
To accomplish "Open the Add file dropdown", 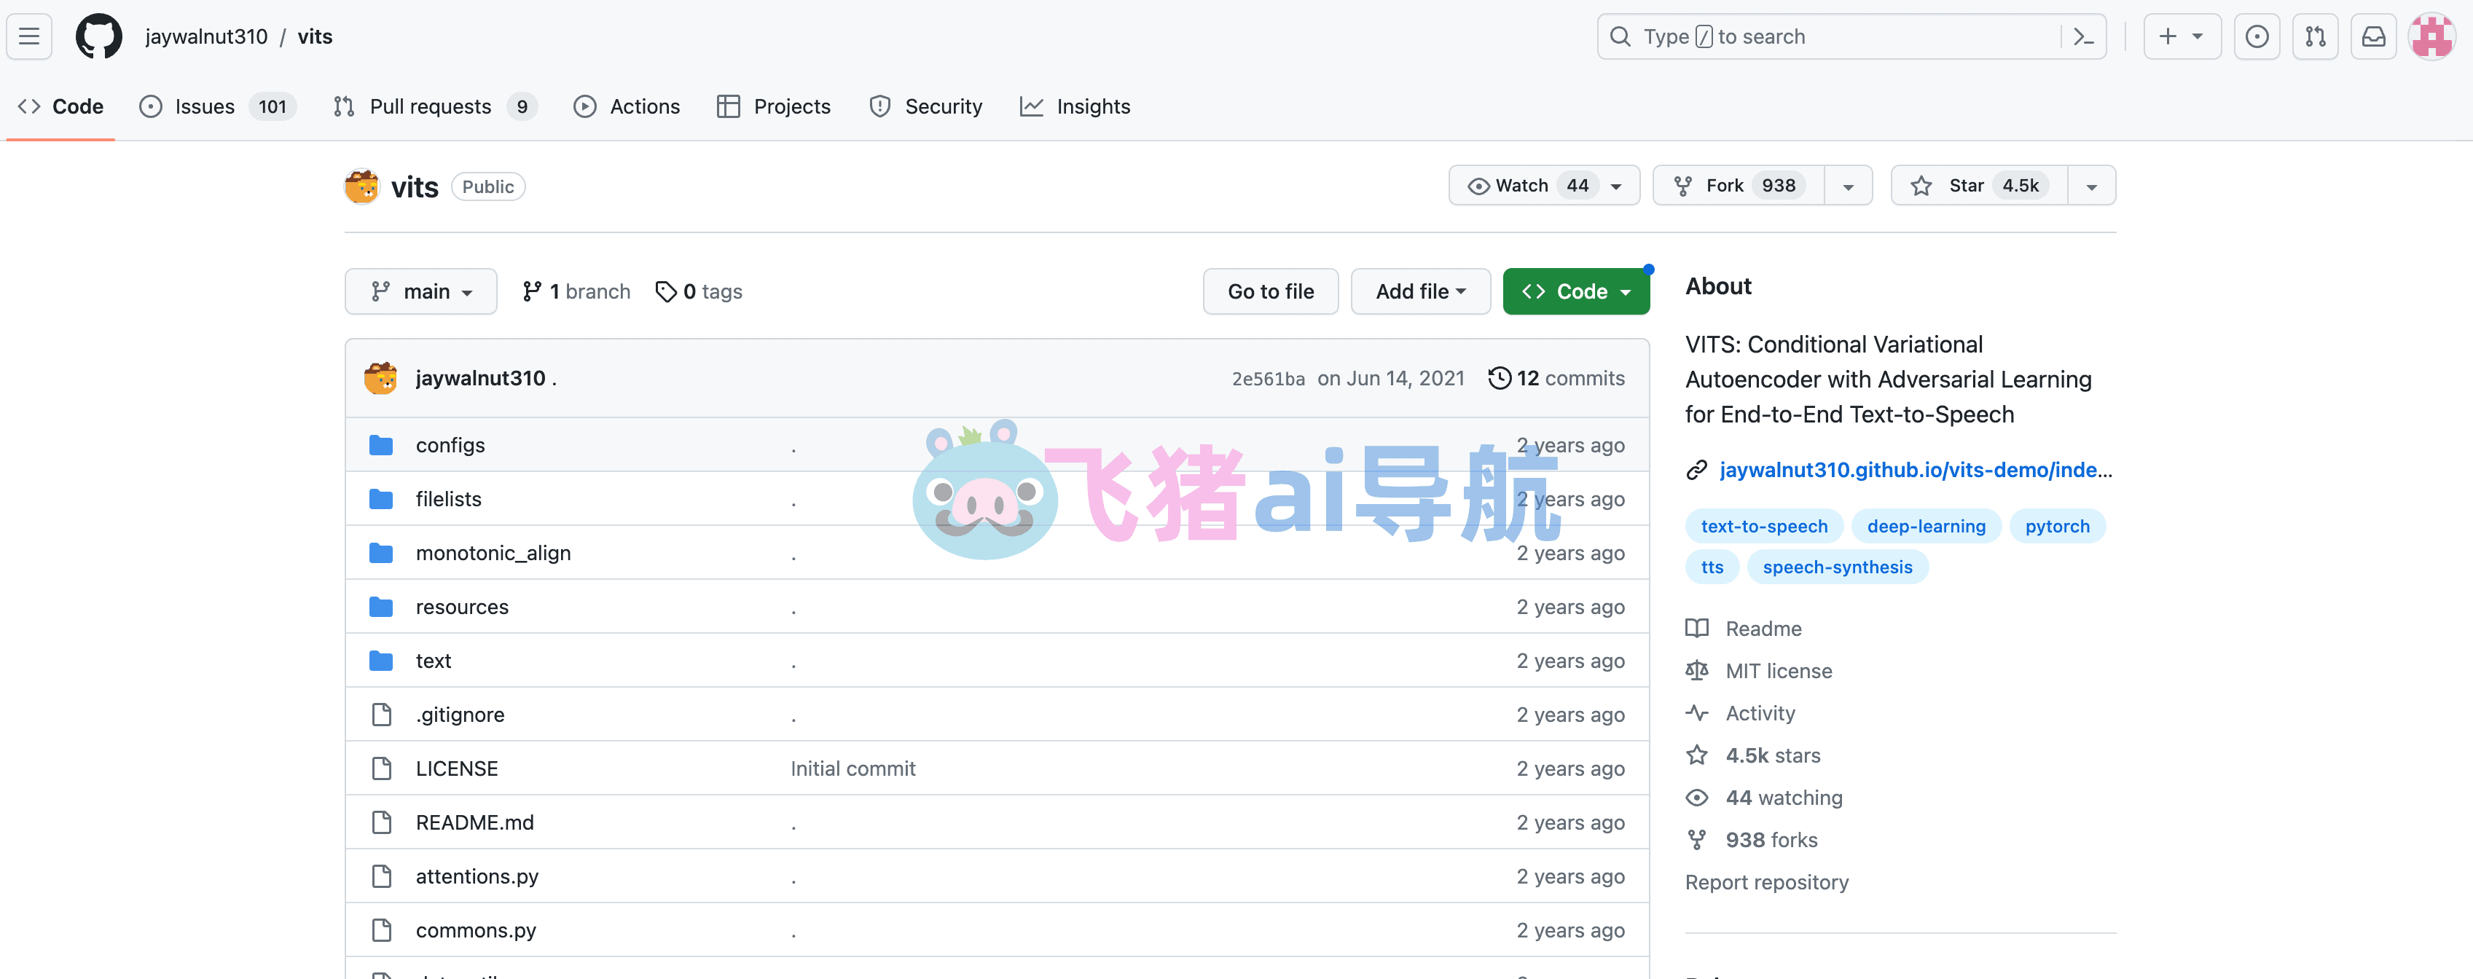I will (1420, 291).
